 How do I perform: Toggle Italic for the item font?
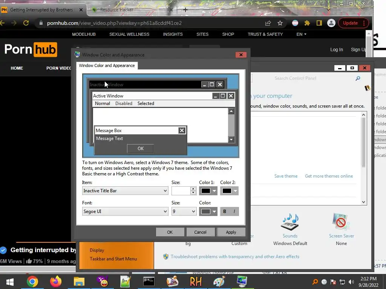click(234, 211)
